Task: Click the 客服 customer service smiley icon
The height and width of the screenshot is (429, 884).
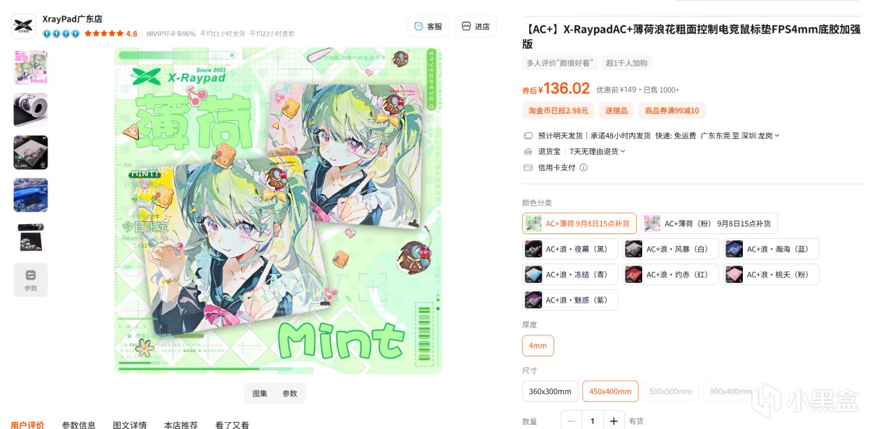Action: point(419,27)
